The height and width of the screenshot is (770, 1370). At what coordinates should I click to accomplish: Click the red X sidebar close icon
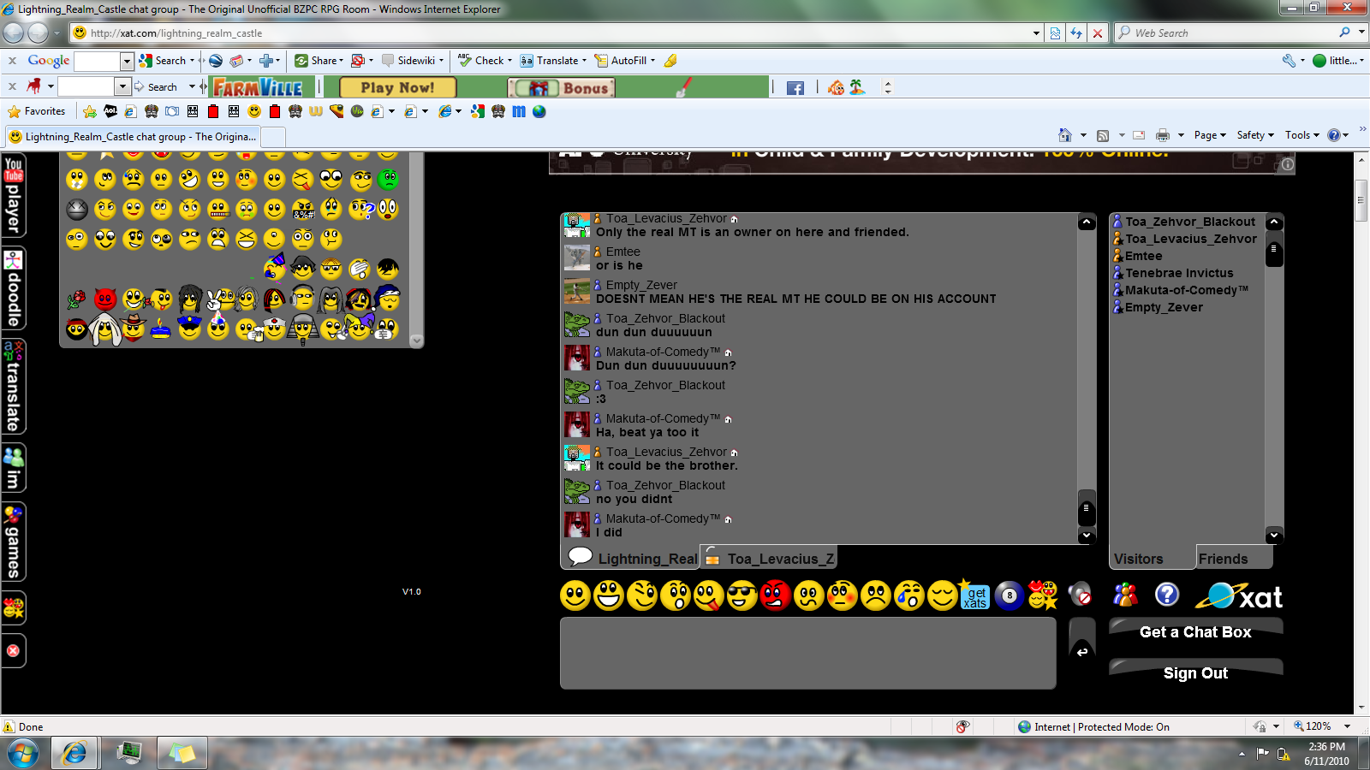[13, 650]
